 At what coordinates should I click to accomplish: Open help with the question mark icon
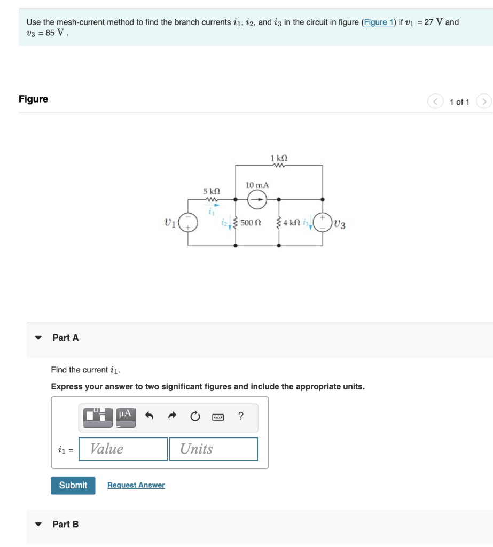[x=240, y=417]
